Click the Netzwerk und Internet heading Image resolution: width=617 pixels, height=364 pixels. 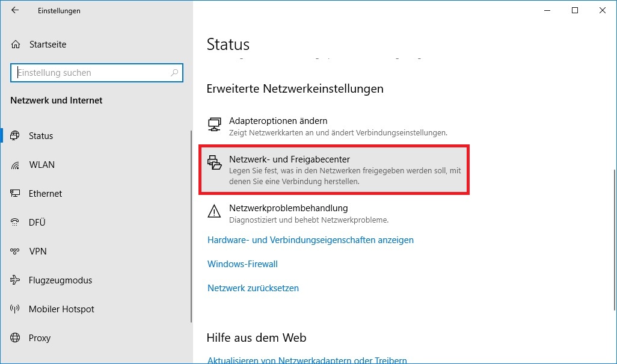57,100
